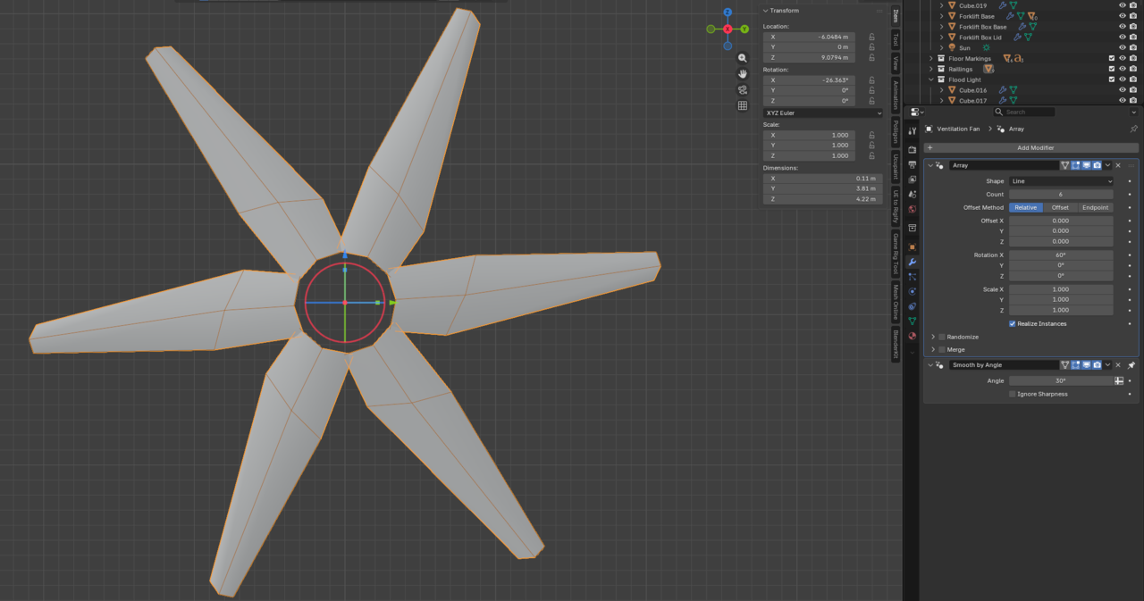Viewport: 1144px width, 601px height.
Task: Check the Ignore Sharpness checkbox
Action: [1013, 394]
